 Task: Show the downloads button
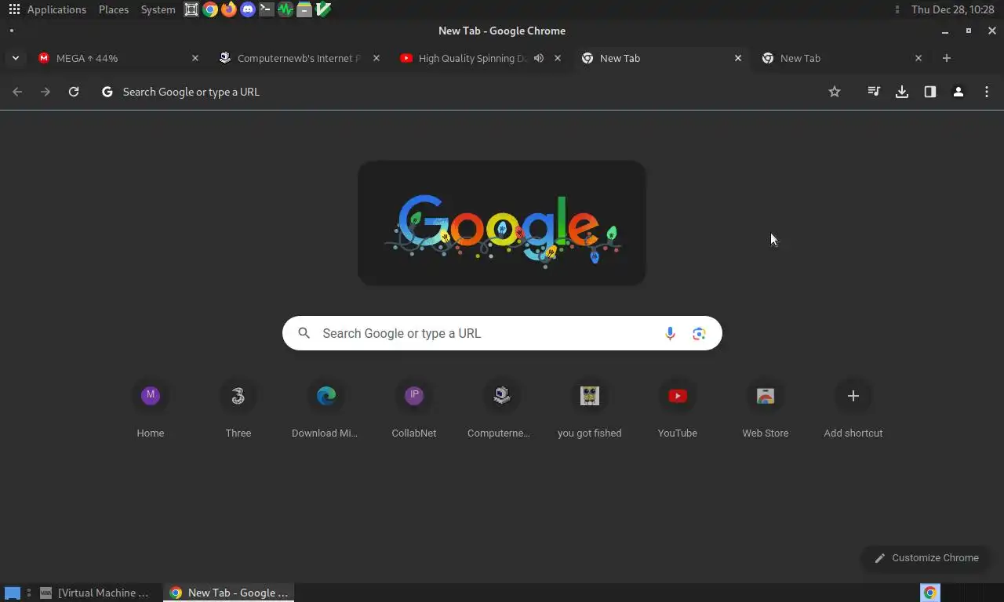[902, 92]
